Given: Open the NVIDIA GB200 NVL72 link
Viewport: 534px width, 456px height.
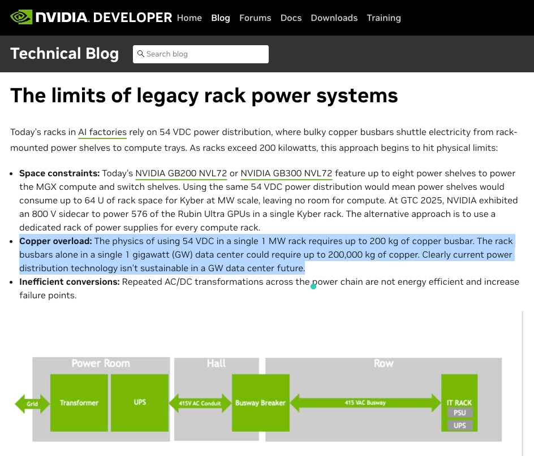Looking at the screenshot, I should [x=181, y=173].
